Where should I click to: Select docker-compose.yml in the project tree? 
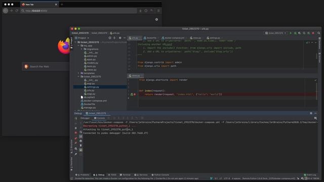[94, 101]
